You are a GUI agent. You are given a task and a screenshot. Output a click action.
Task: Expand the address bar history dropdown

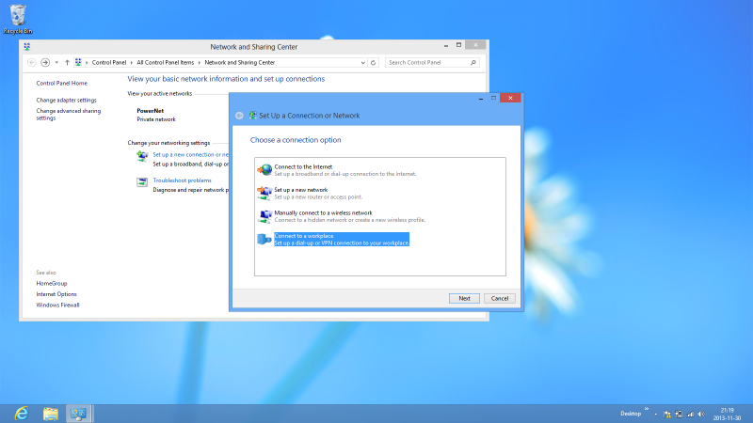[x=363, y=62]
